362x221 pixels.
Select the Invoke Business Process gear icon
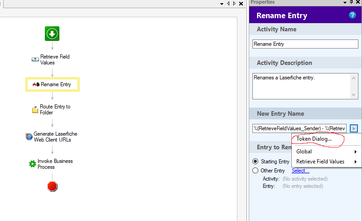(32, 164)
